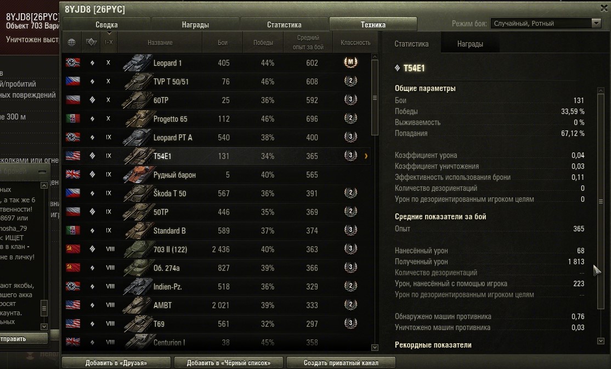Select the Leopard 1 tank thumbnail
Viewport: 611px width, 369px height.
137,63
